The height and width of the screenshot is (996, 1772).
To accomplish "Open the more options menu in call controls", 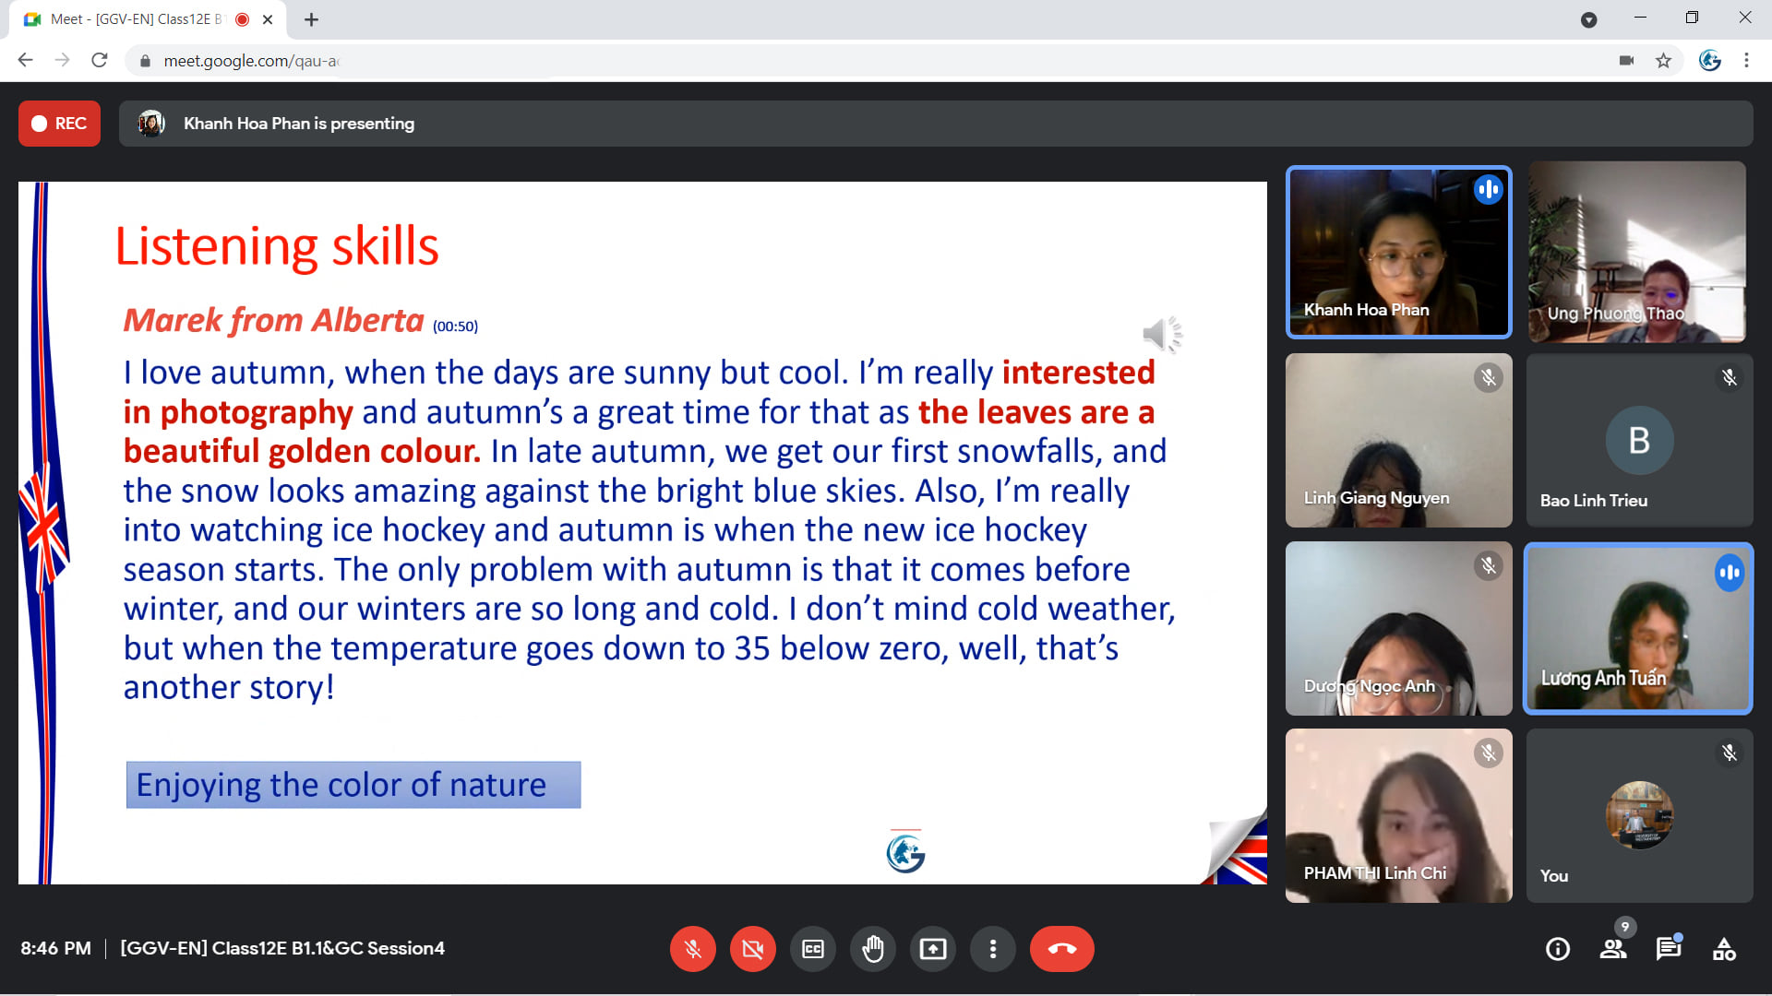I will [x=993, y=948].
